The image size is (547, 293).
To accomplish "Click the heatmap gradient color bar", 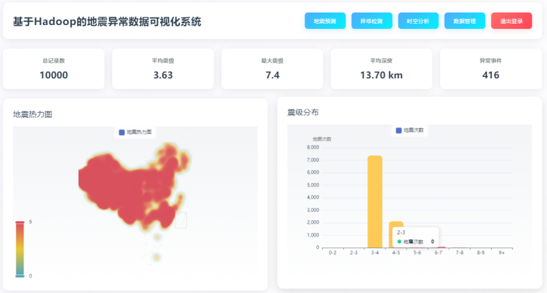I will [x=20, y=249].
